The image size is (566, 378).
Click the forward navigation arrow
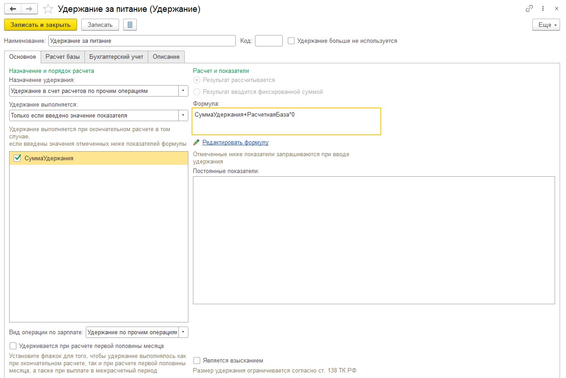[29, 9]
